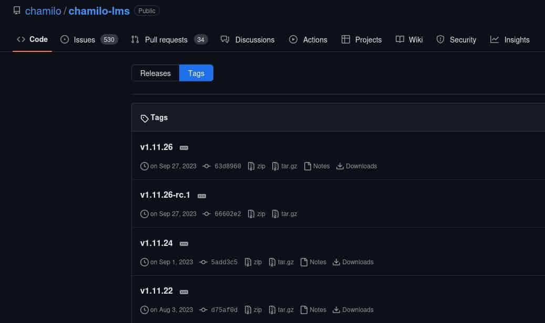Open tag v1.11.26
This screenshot has width=545, height=323.
[157, 147]
